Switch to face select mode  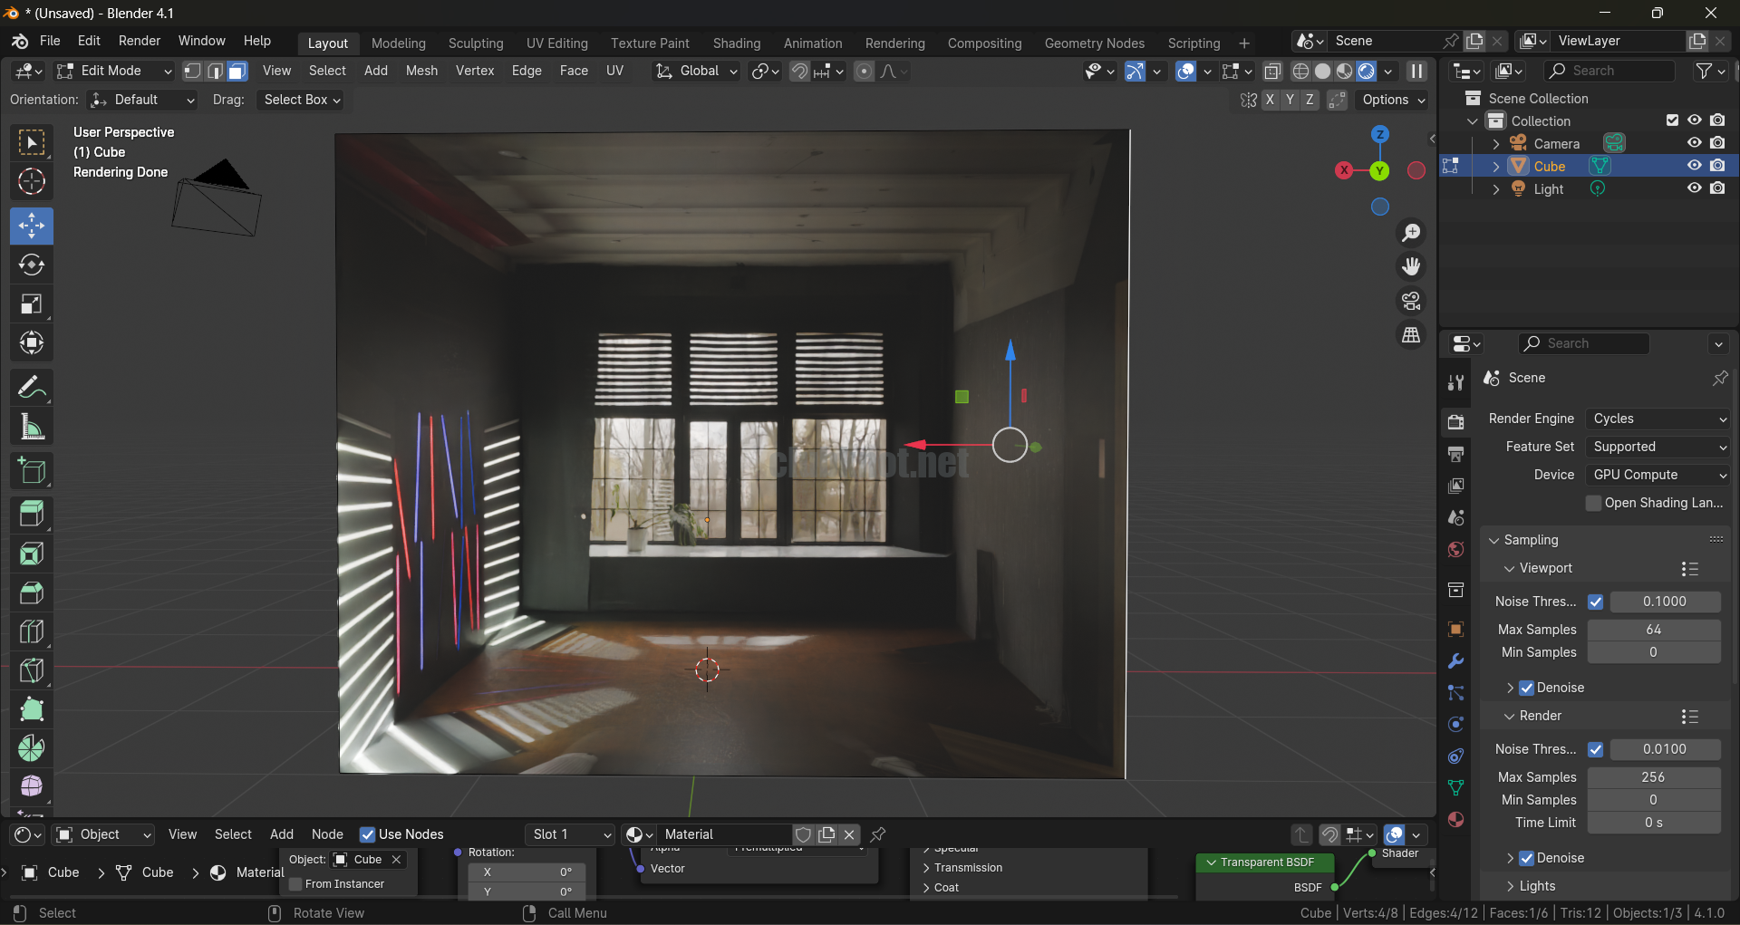click(237, 71)
